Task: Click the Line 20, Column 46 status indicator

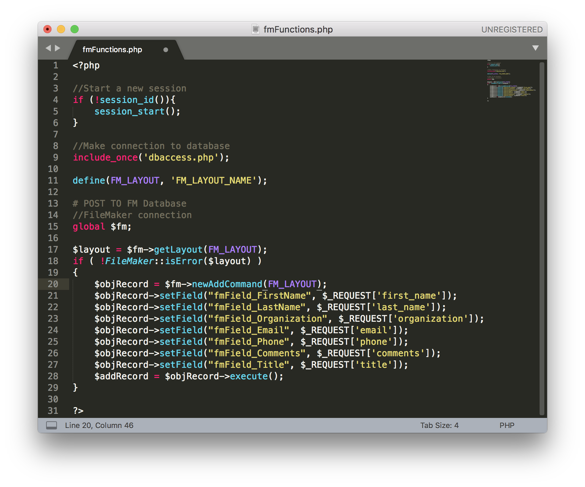Action: [x=99, y=425]
